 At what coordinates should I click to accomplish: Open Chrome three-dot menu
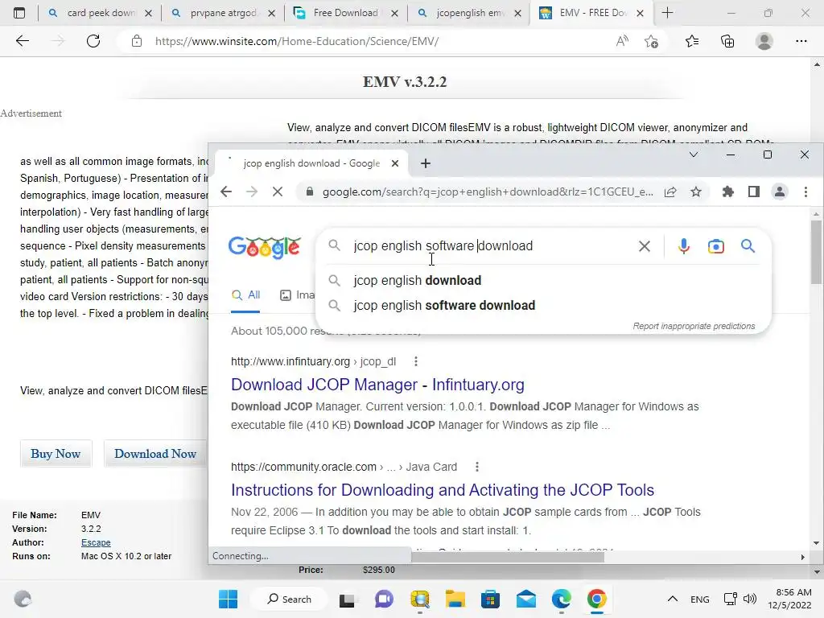click(x=805, y=192)
